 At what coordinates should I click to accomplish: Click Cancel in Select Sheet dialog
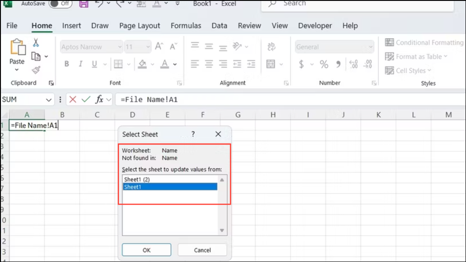202,250
